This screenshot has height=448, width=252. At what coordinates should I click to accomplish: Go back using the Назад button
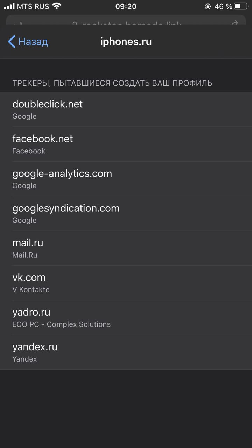[28, 42]
